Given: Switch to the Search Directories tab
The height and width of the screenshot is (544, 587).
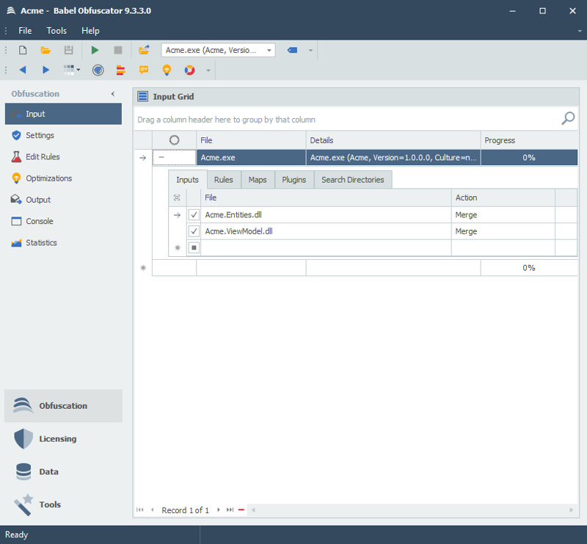Looking at the screenshot, I should point(353,180).
